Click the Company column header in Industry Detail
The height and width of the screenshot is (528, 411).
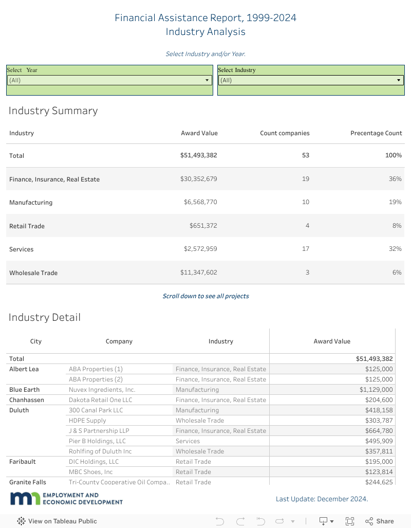coord(119,341)
